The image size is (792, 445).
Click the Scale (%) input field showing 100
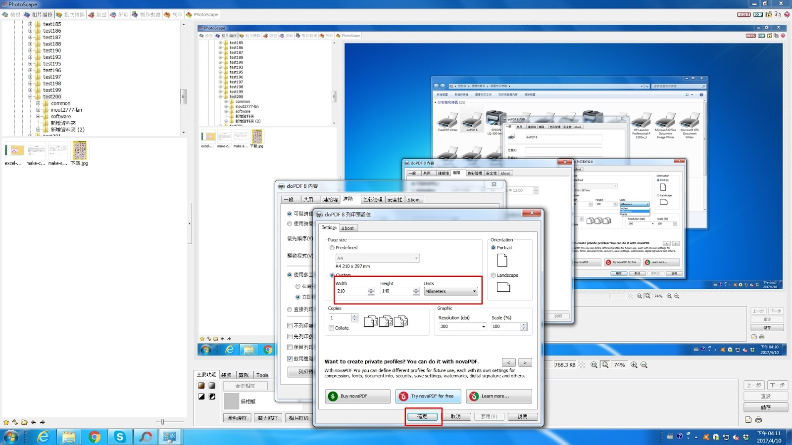[506, 326]
